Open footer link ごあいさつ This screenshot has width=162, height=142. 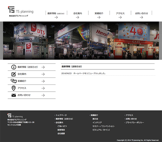(62, 126)
